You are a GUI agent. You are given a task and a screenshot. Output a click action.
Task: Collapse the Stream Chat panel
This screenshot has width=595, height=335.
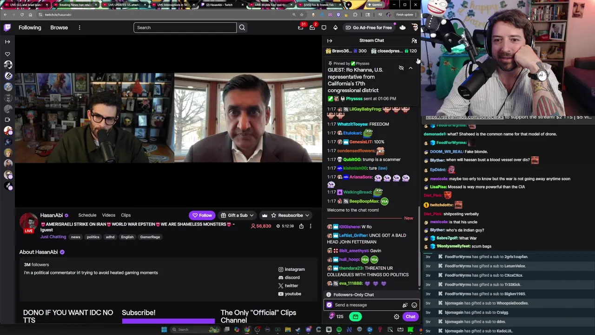(330, 40)
